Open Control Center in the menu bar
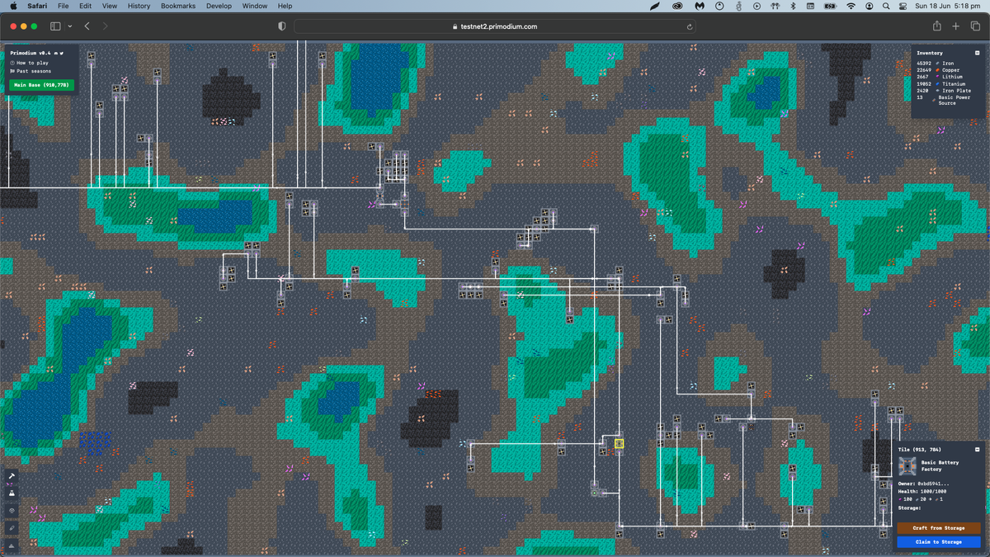This screenshot has height=557, width=990. 903,6
